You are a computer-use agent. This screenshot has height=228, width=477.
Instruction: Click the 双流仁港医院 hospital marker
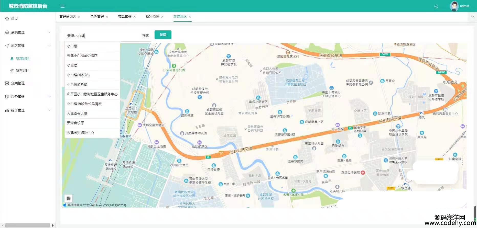363,173
